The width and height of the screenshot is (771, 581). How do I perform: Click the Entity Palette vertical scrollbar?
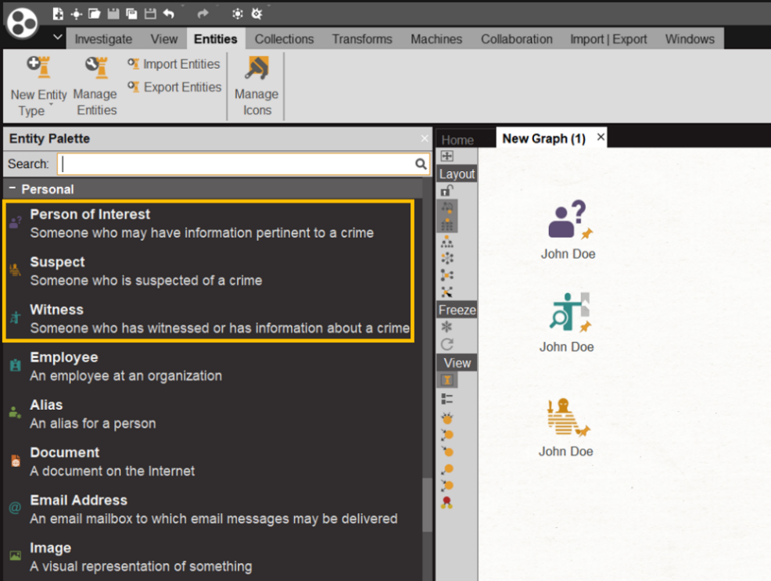(x=427, y=504)
